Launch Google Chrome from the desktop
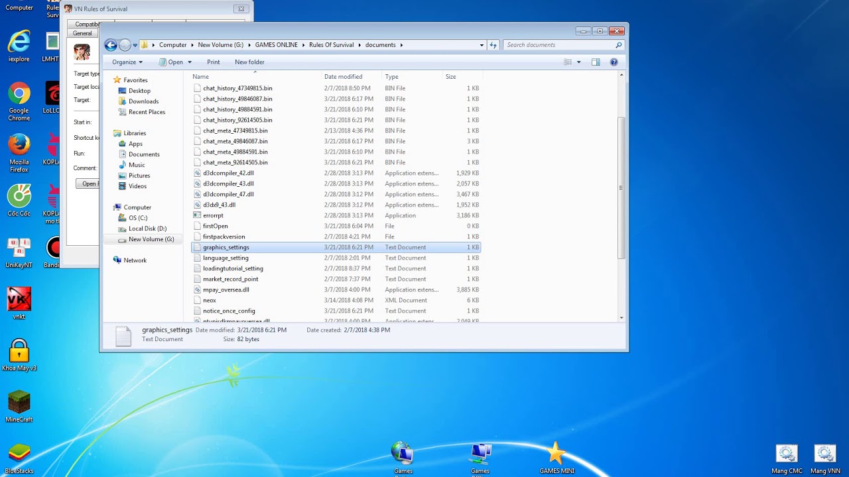849x477 pixels. click(x=19, y=101)
